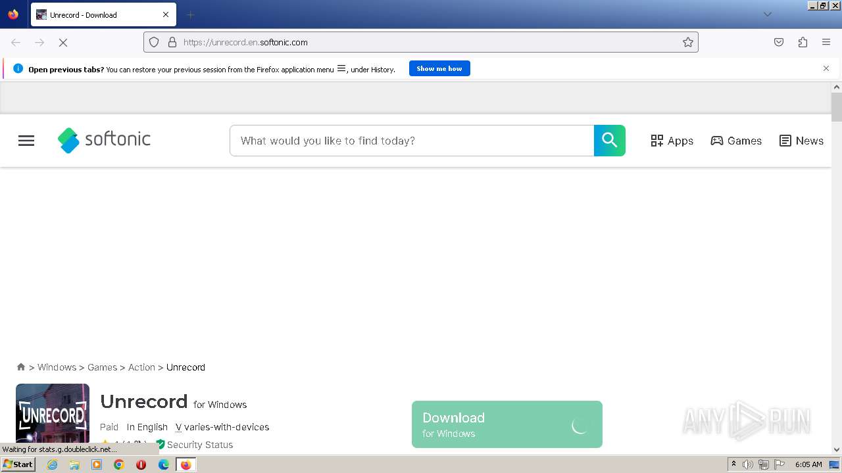Screen dimensions: 842x473
Task: Open the Firefox extensions menu
Action: (x=803, y=42)
